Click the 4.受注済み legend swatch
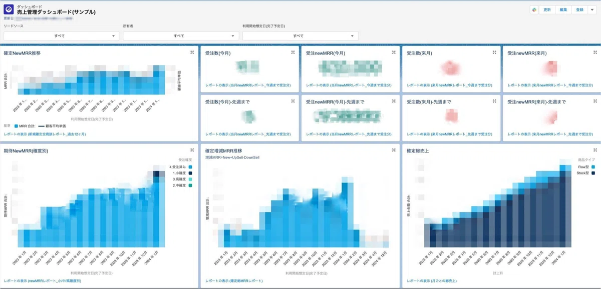601x289 pixels. [191, 166]
